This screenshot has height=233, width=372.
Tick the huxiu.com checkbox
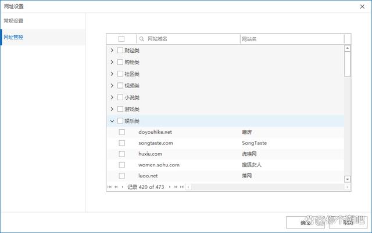[x=121, y=154]
